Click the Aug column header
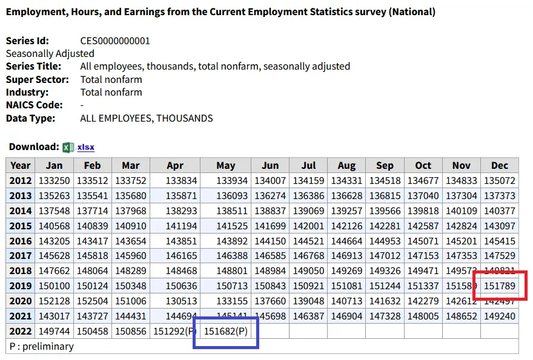533x360 pixels. (x=346, y=165)
